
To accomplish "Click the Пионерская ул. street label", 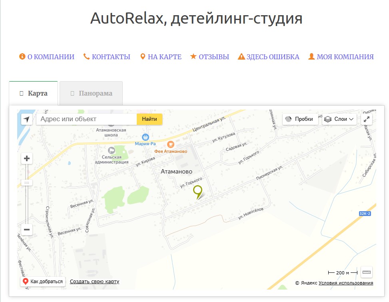I will pos(269,173).
